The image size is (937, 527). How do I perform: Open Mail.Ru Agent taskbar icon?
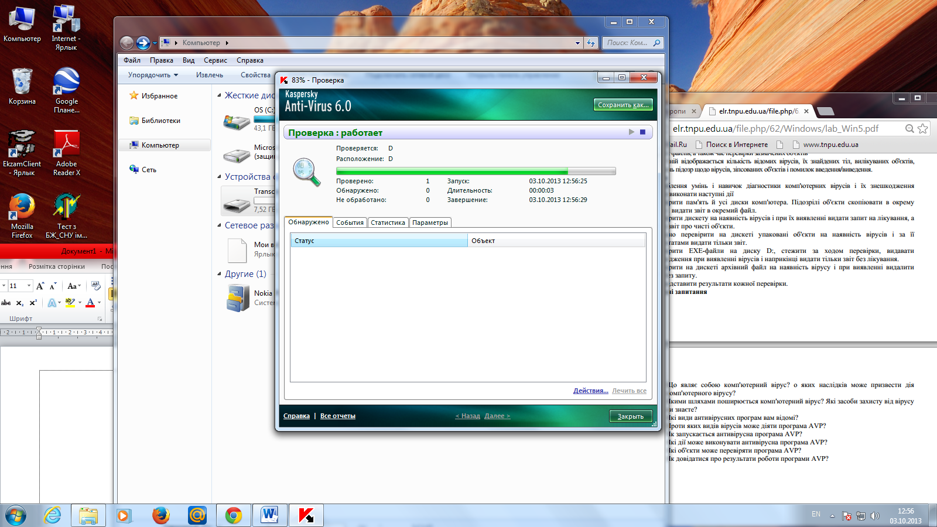tap(197, 515)
